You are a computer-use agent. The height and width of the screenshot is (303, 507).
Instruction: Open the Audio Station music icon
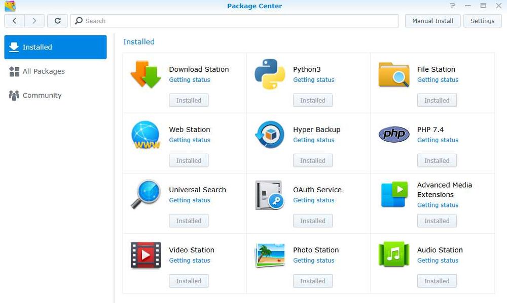394,254
